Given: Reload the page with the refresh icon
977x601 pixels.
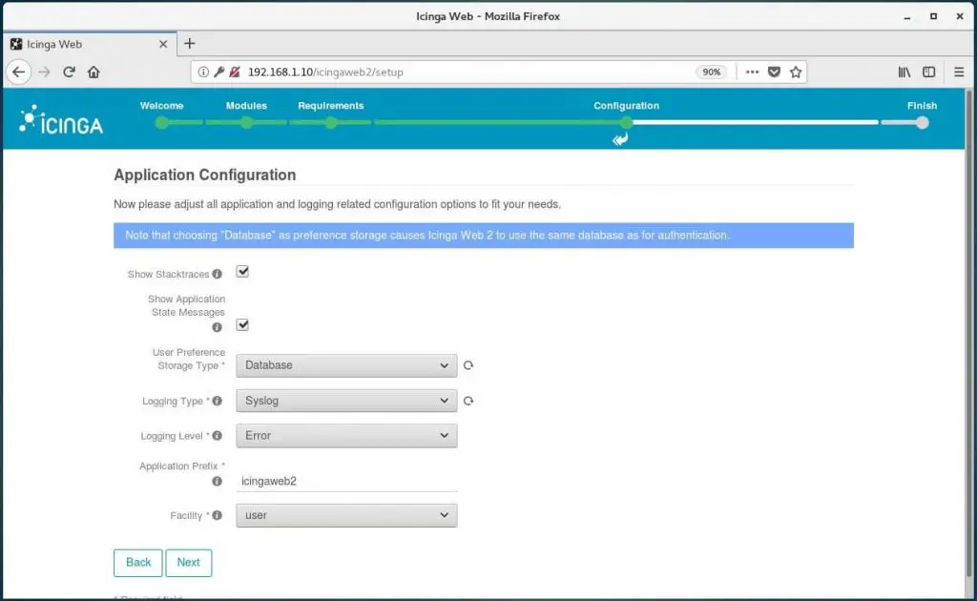Looking at the screenshot, I should pyautogui.click(x=69, y=73).
